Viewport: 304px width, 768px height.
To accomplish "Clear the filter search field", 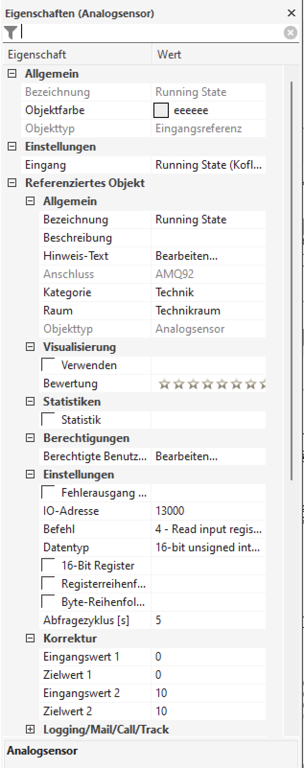I will [x=290, y=33].
